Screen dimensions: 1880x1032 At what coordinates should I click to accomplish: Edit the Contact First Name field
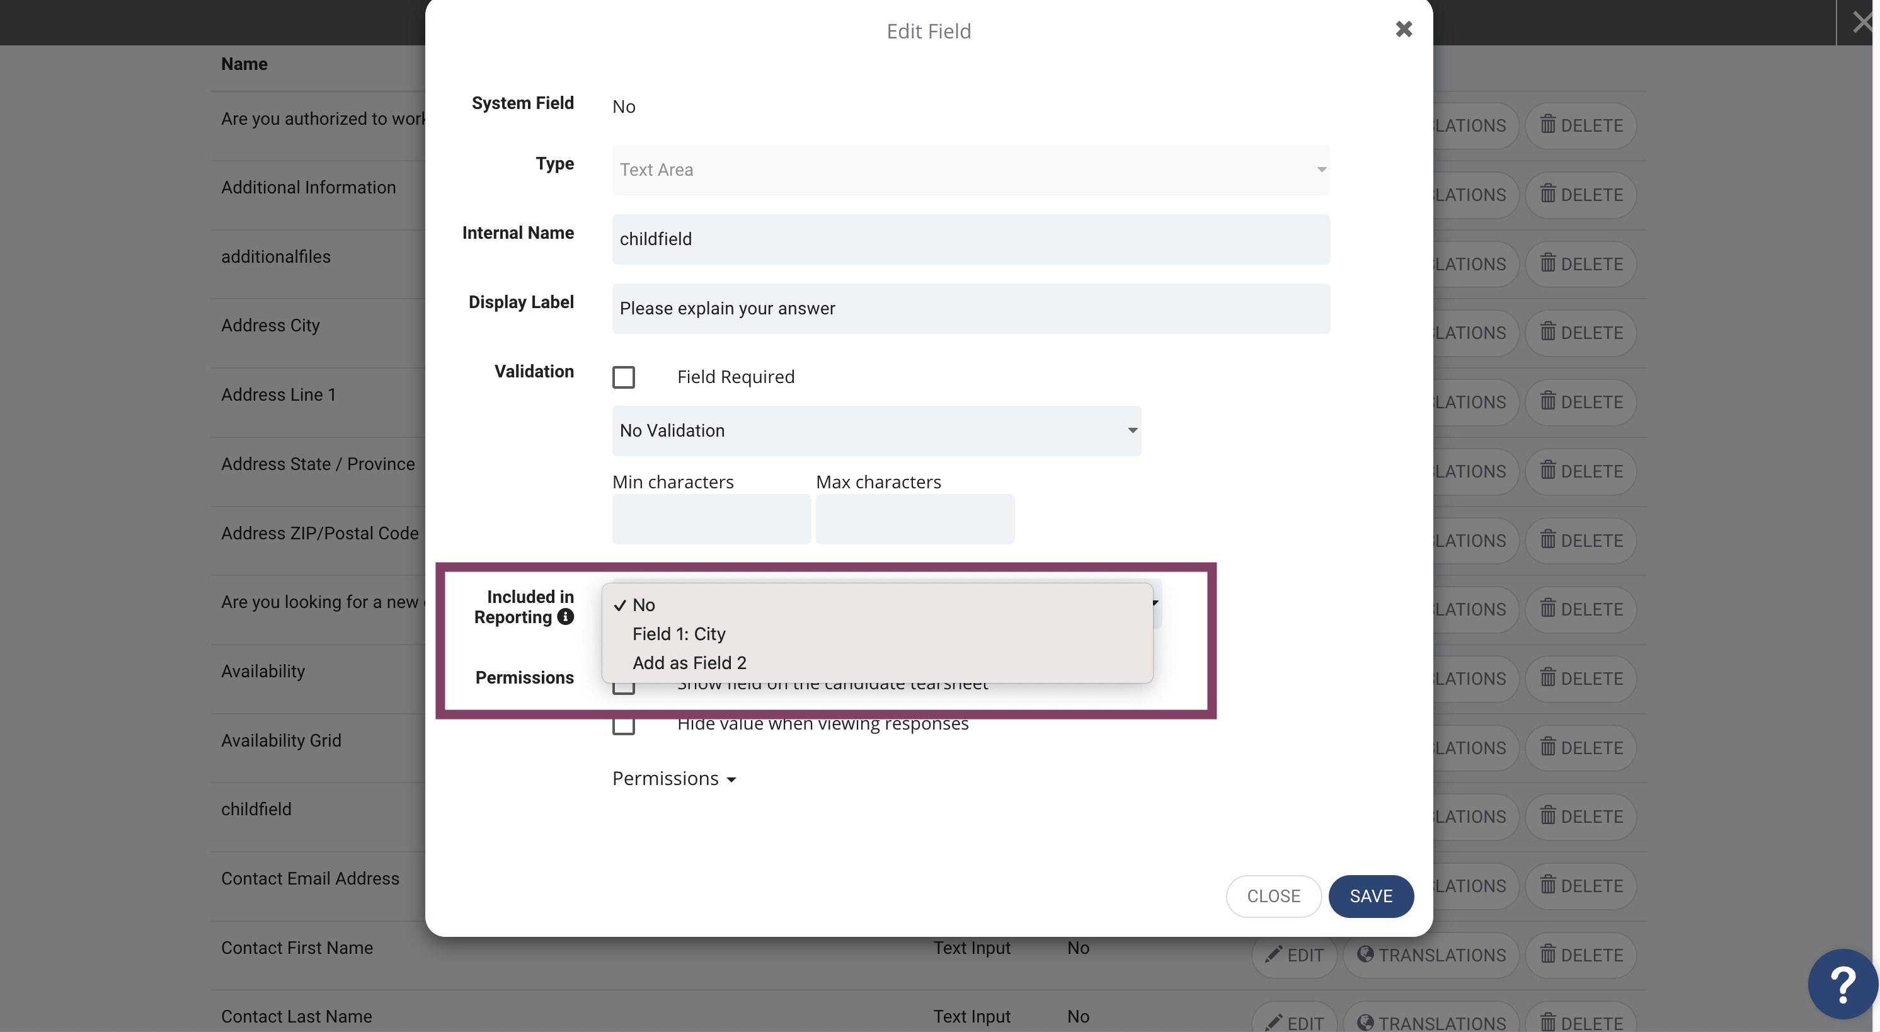(x=1294, y=955)
